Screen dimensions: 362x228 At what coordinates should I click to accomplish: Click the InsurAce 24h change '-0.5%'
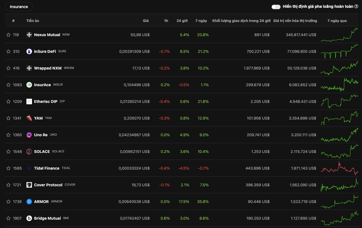[184, 85]
